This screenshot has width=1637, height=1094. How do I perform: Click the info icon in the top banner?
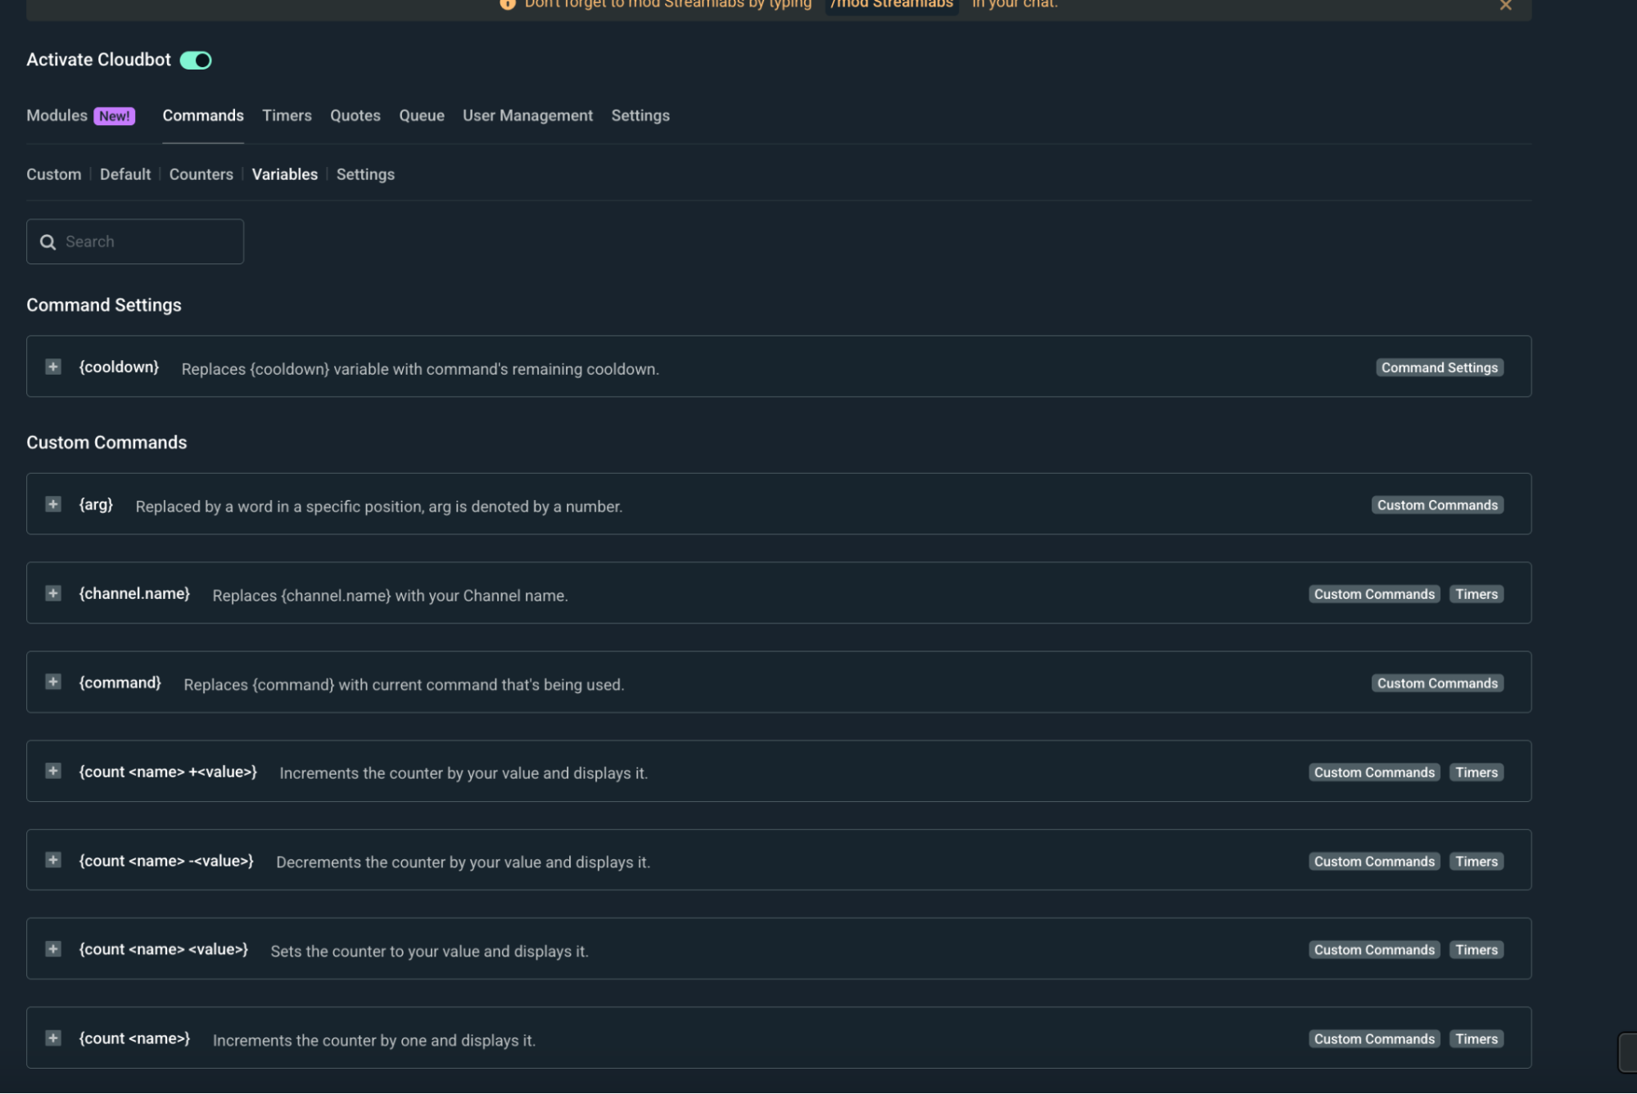507,4
